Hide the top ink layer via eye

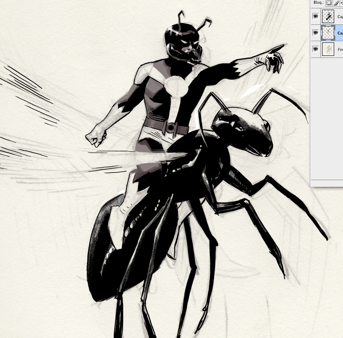pyautogui.click(x=315, y=16)
